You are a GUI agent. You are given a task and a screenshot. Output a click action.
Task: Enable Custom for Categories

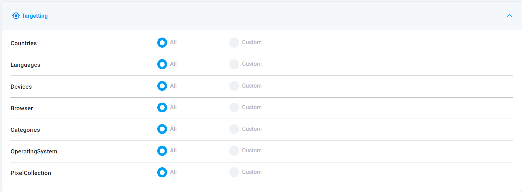pyautogui.click(x=234, y=129)
